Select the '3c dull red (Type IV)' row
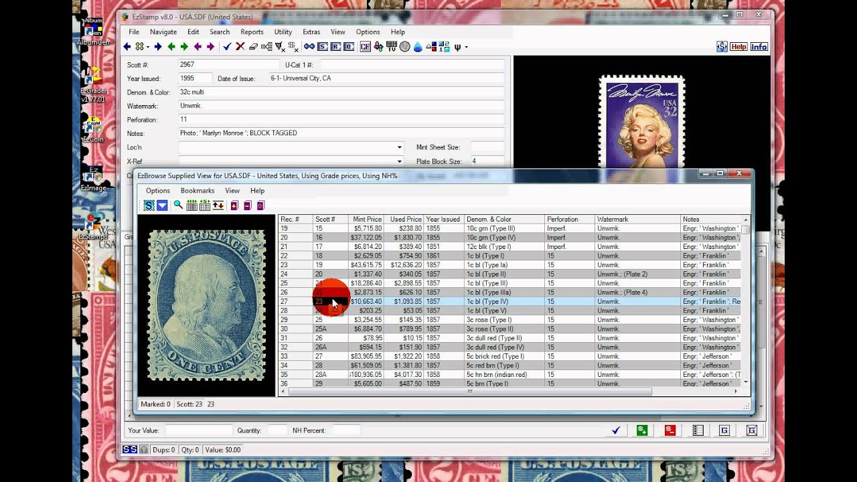This screenshot has width=857, height=482. [510, 347]
